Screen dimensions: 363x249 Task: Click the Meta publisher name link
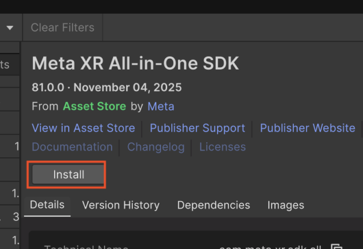click(160, 106)
